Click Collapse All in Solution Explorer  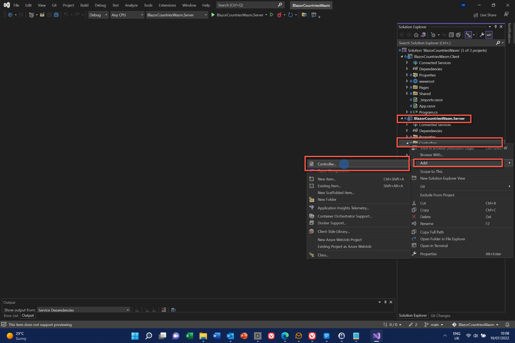click(x=451, y=35)
